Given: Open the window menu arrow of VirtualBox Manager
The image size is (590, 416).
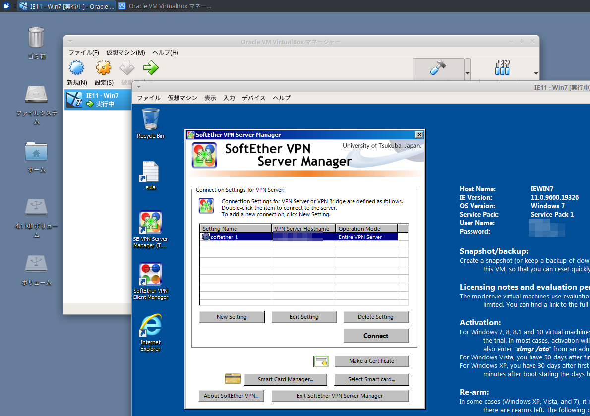Looking at the screenshot, I should click(x=70, y=41).
